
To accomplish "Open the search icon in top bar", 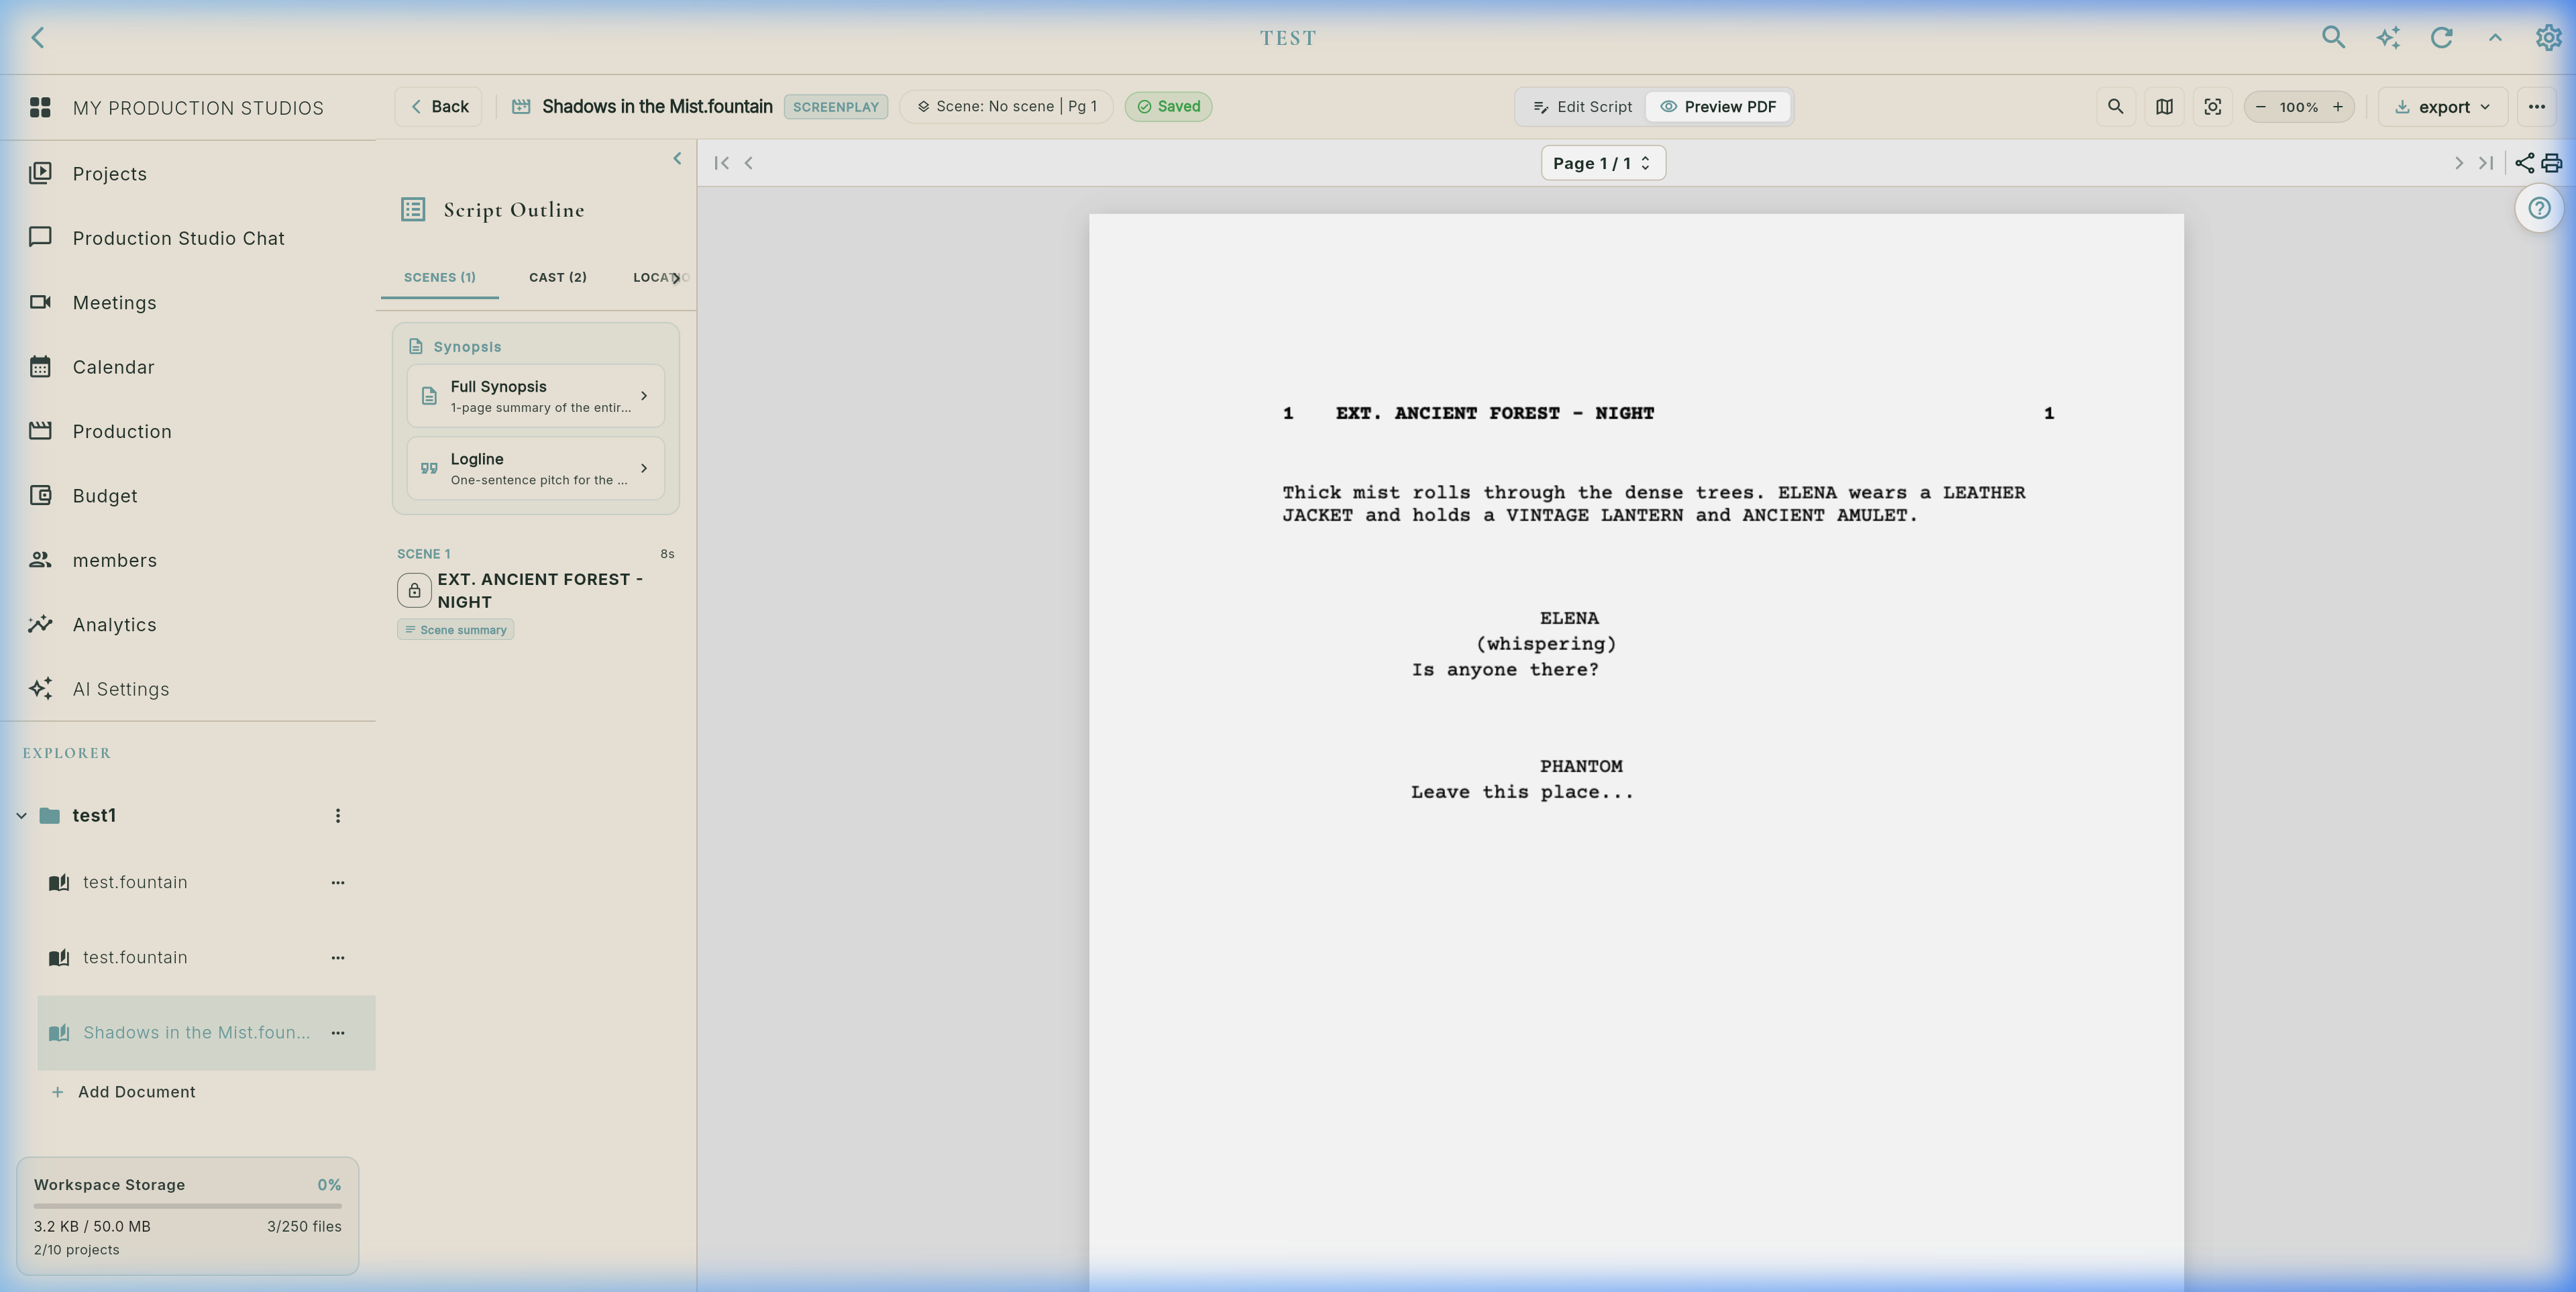I will [2333, 37].
